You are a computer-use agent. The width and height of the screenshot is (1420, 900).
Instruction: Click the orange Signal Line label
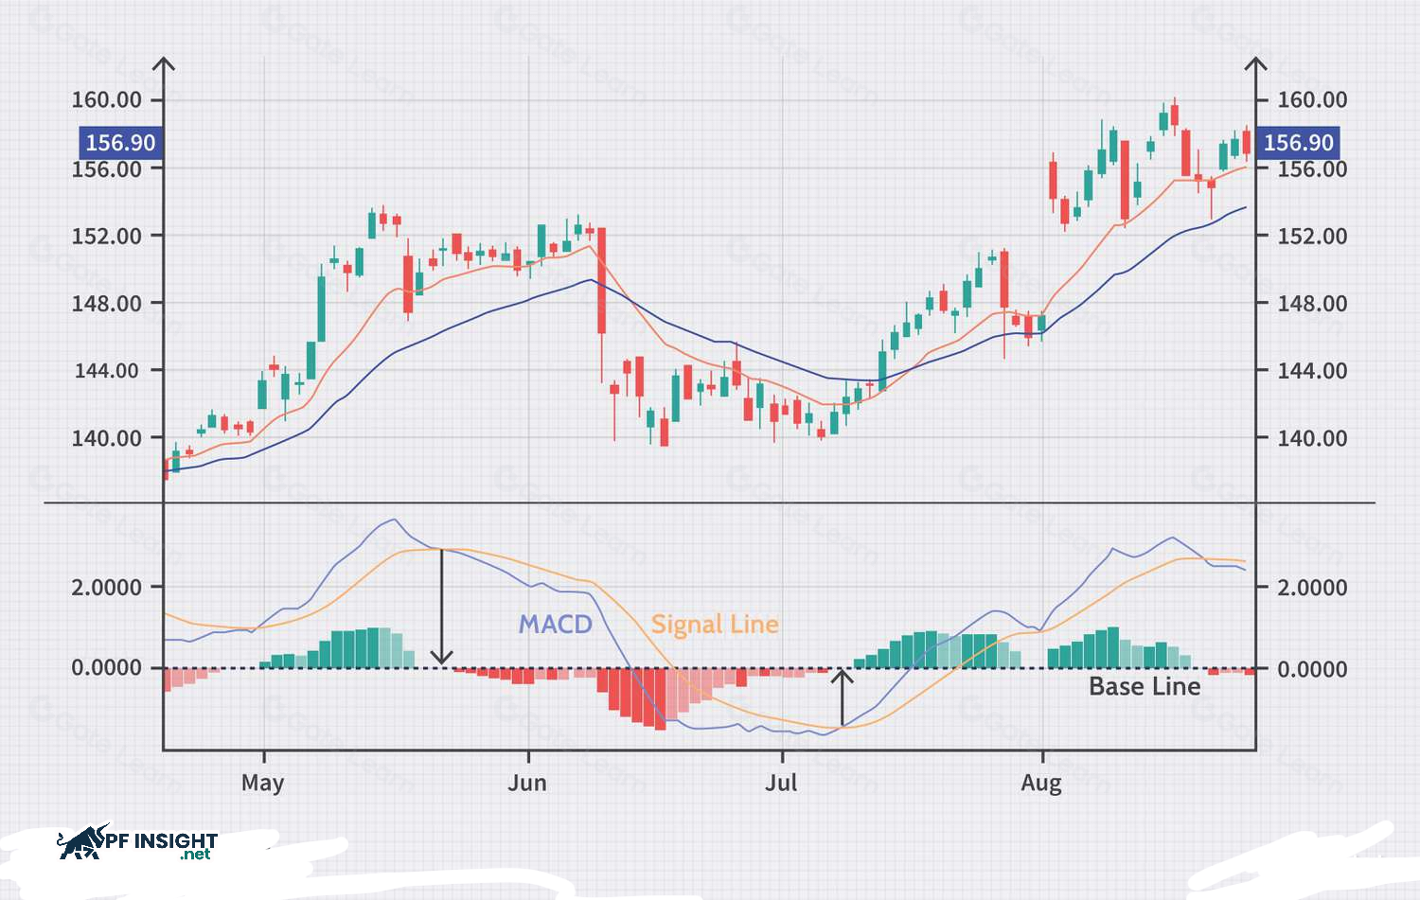pos(715,625)
